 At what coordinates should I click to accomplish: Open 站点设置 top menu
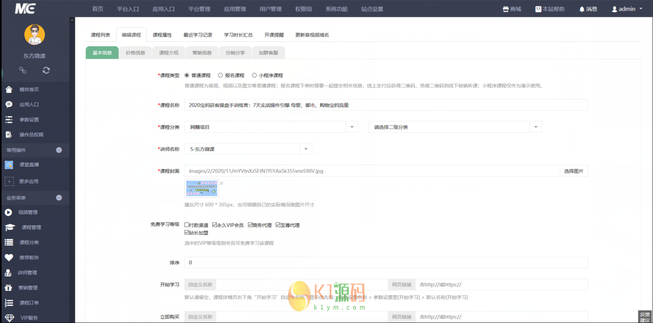372,9
